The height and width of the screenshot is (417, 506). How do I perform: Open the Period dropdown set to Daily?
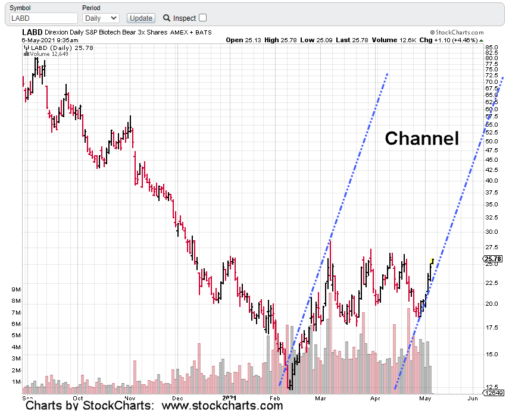click(x=101, y=18)
